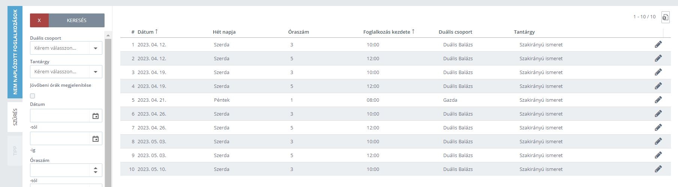Screen dimensions: 678x187
Task: Clear filters with the red X button
Action: [x=39, y=21]
